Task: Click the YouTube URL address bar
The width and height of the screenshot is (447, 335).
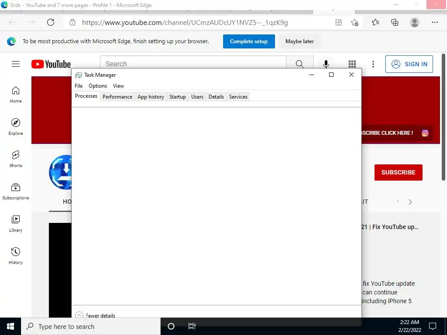Action: pyautogui.click(x=185, y=23)
